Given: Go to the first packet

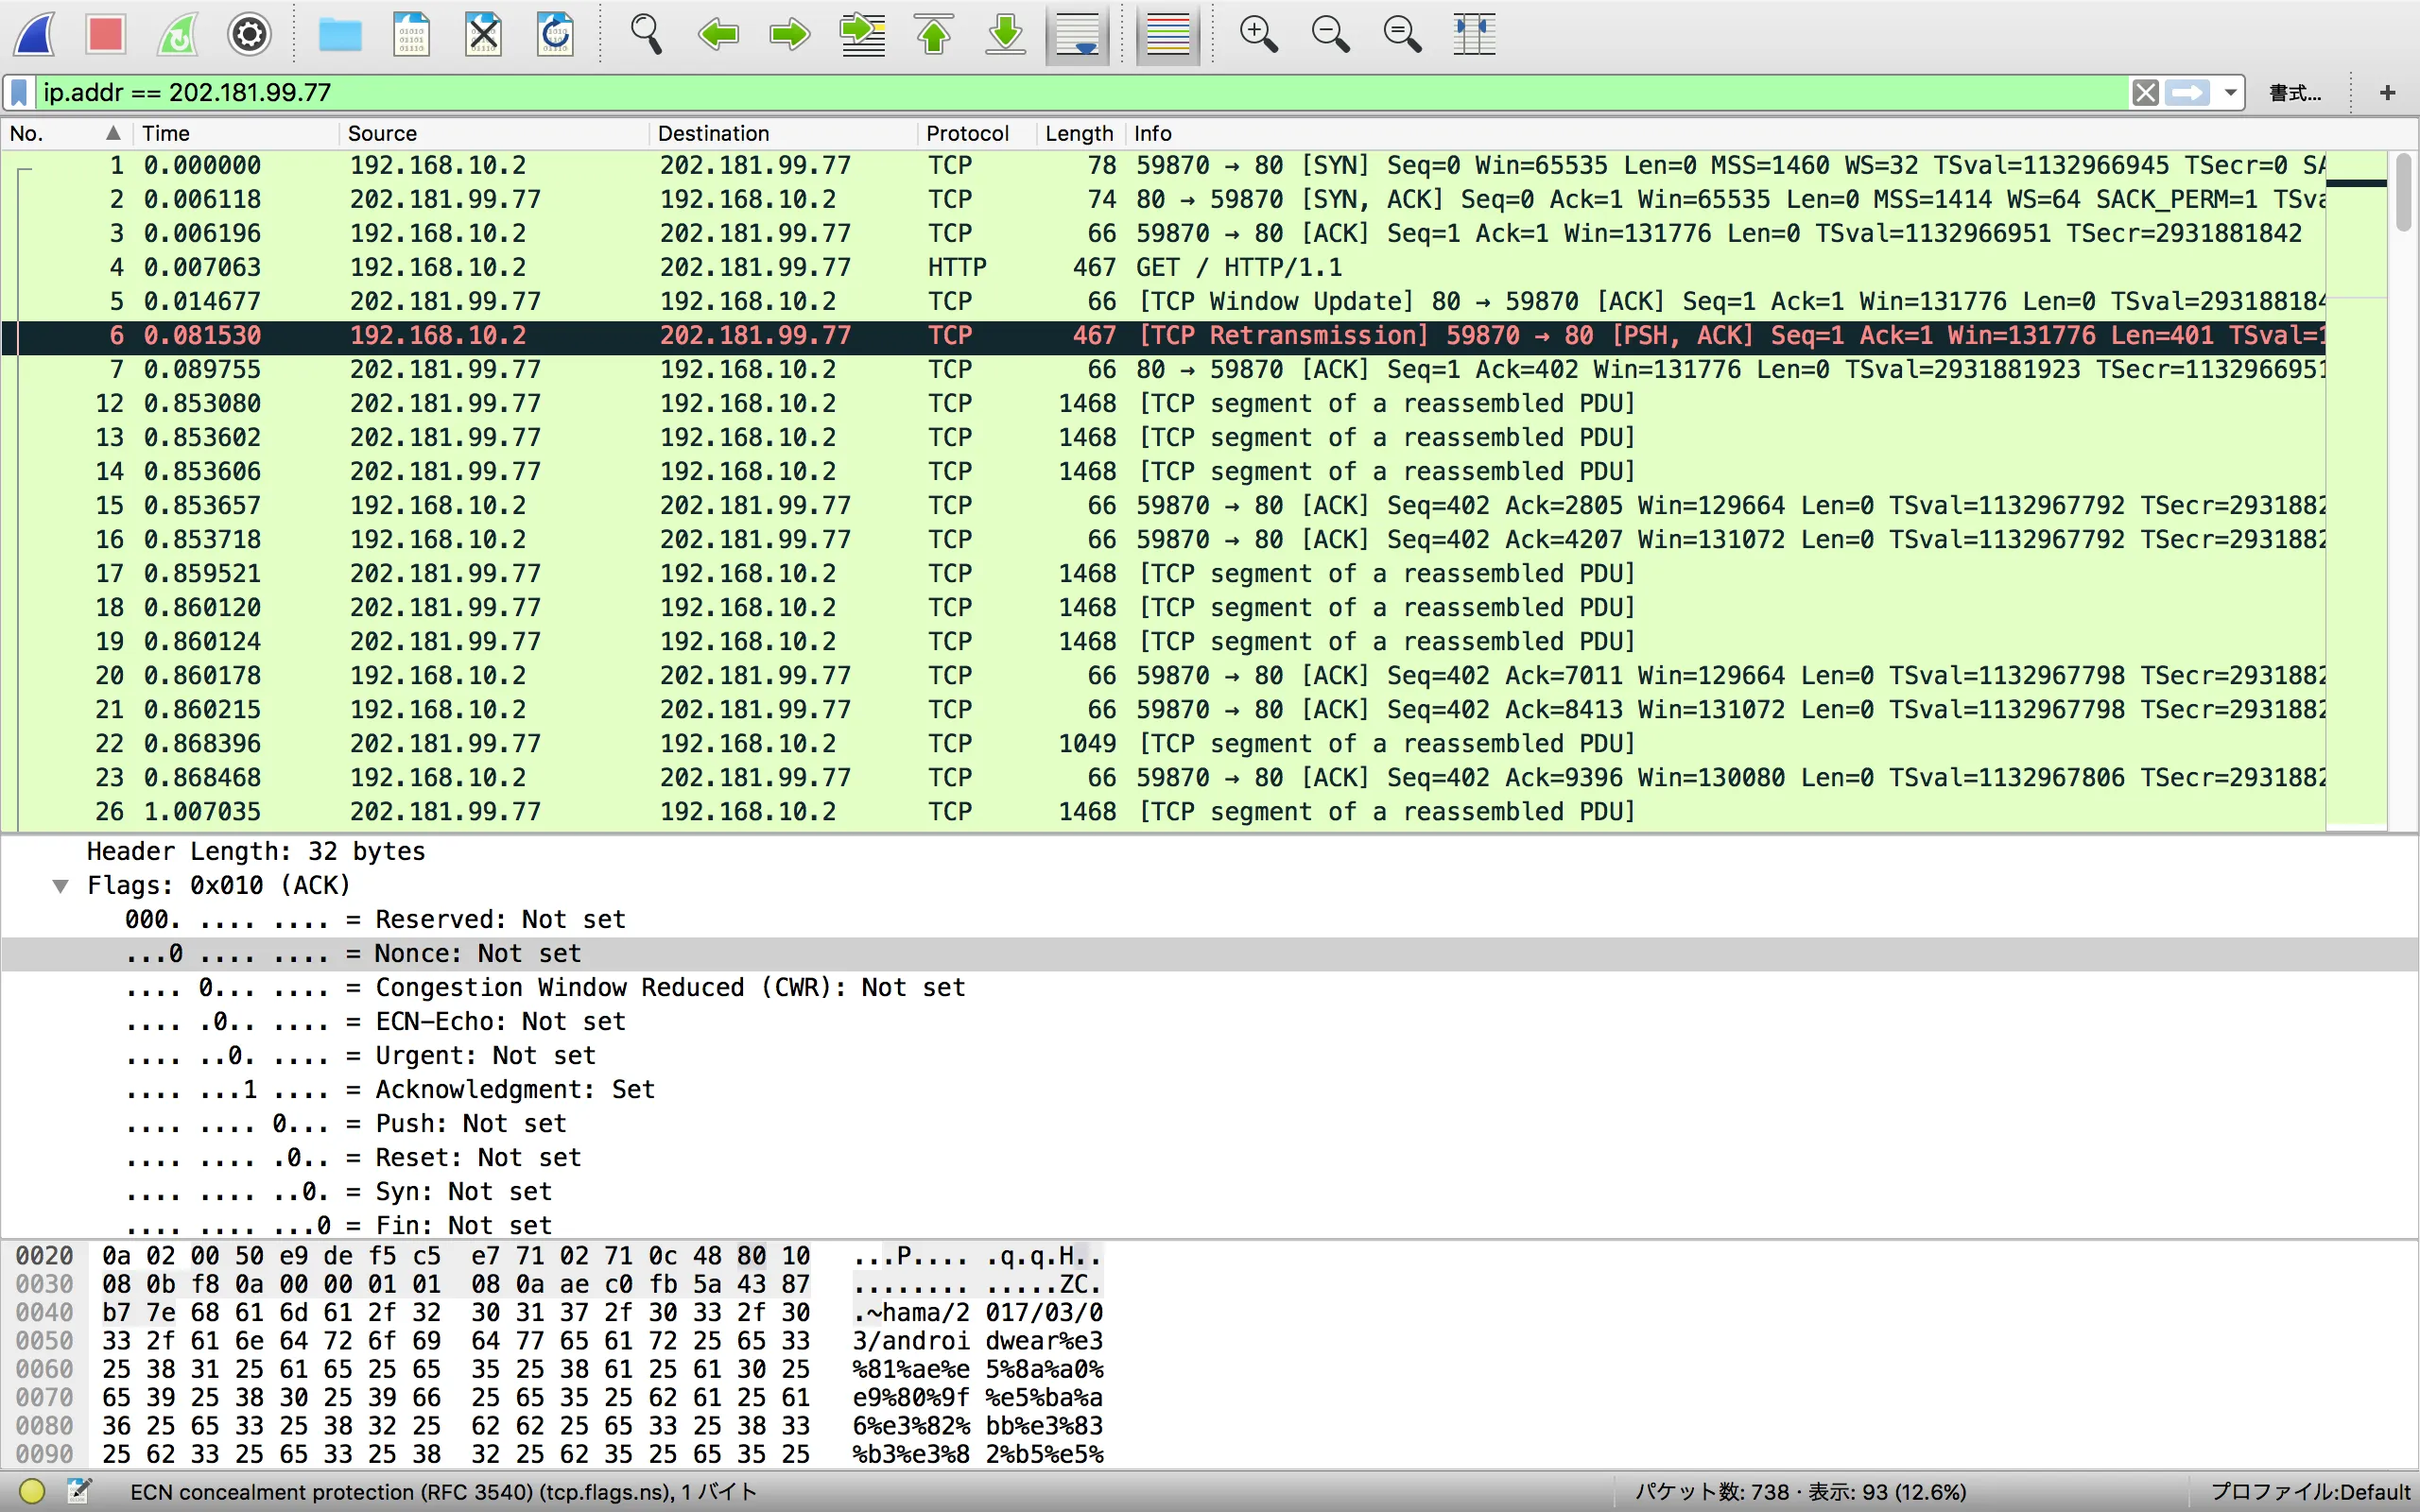Looking at the screenshot, I should pos(934,35).
